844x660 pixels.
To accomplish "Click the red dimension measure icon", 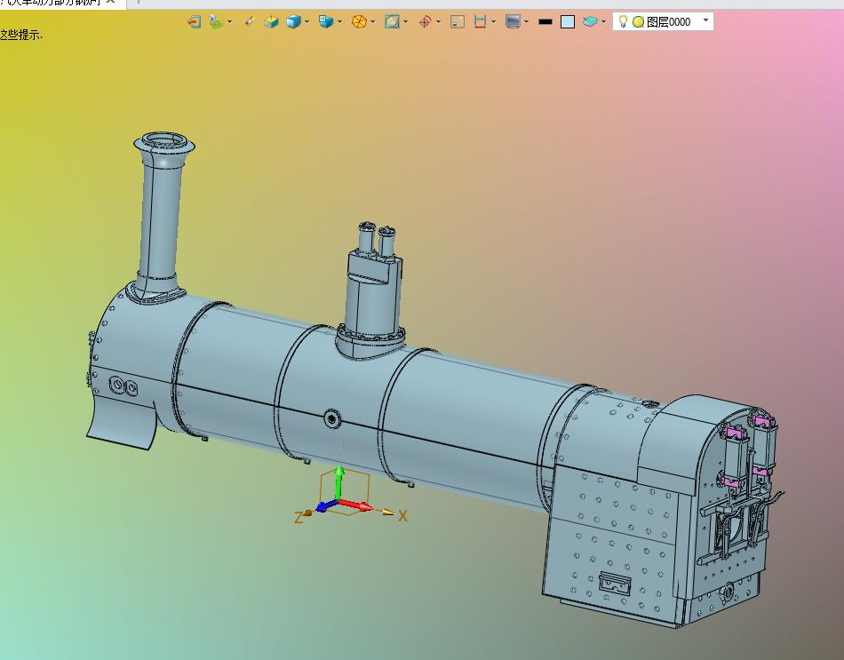I will pos(480,21).
